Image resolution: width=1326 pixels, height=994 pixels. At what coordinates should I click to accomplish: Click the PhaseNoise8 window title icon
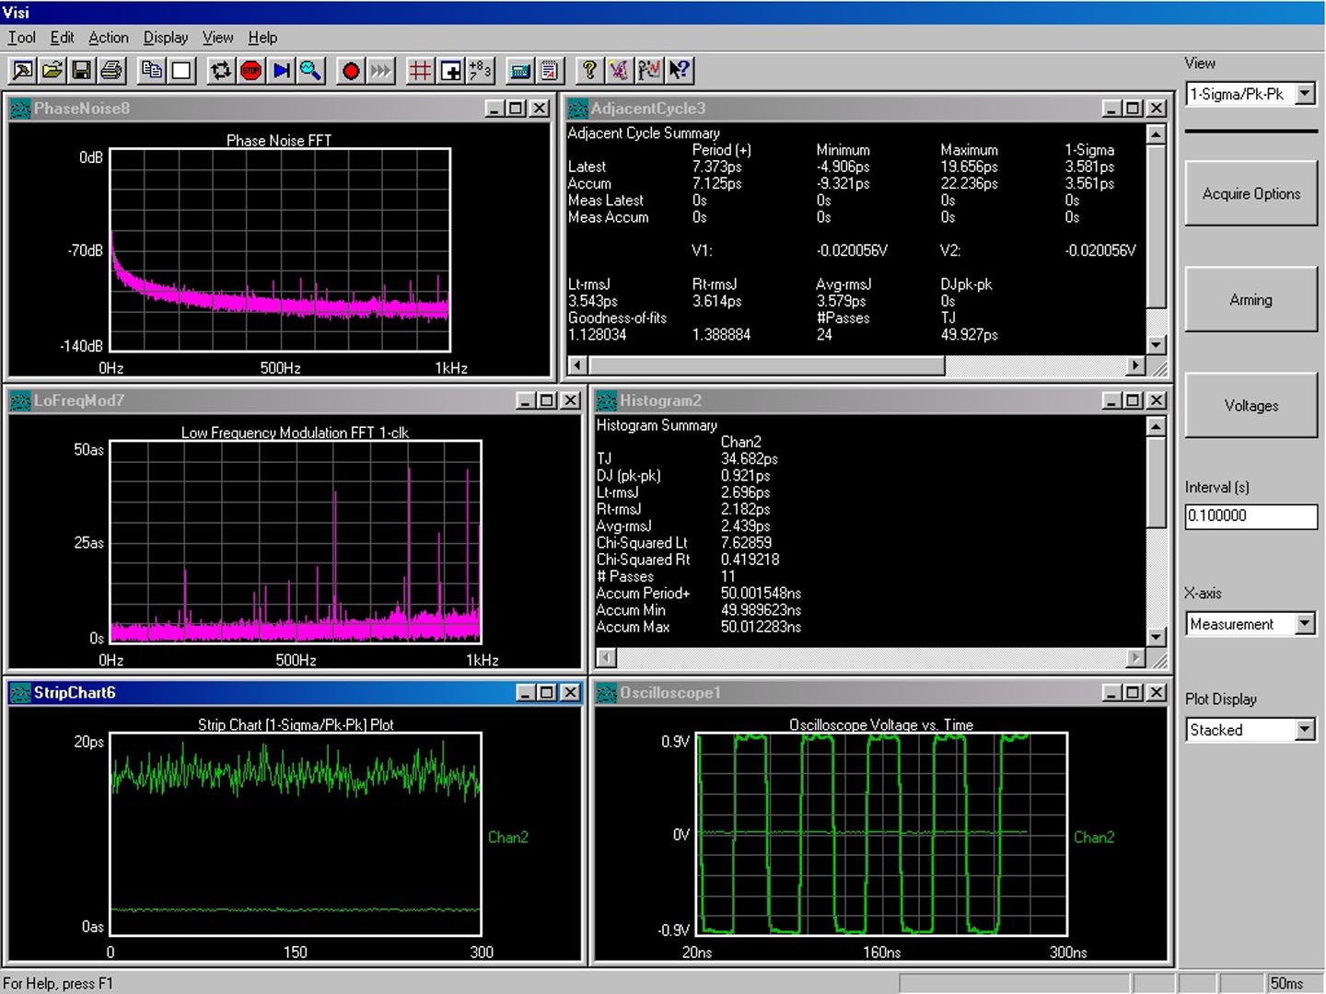click(x=20, y=109)
